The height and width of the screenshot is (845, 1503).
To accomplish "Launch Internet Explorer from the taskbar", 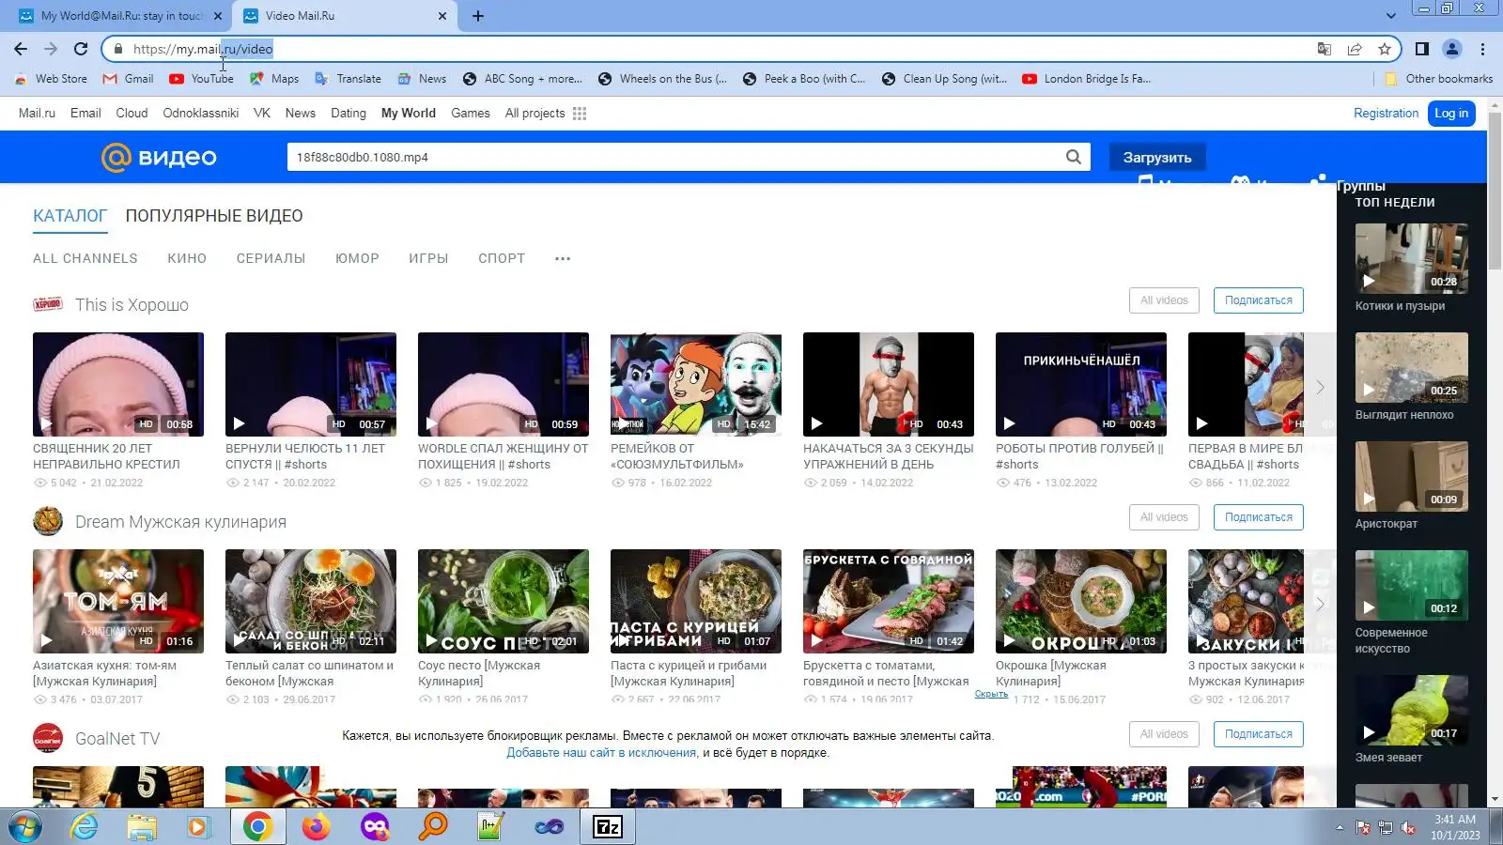I will [85, 826].
